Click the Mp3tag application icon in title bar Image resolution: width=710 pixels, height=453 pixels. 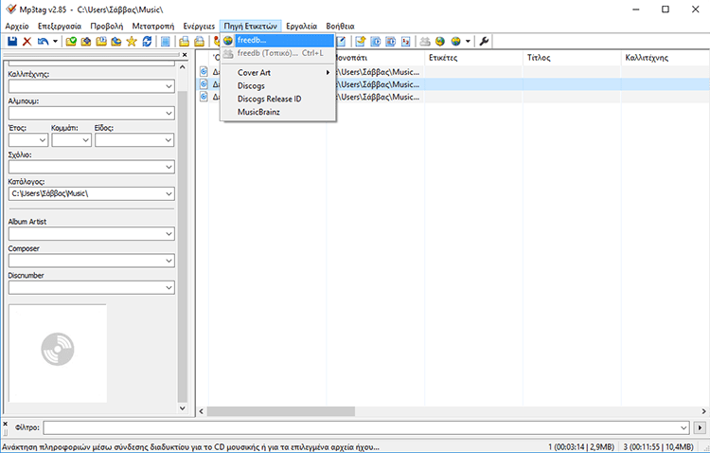pyautogui.click(x=10, y=9)
